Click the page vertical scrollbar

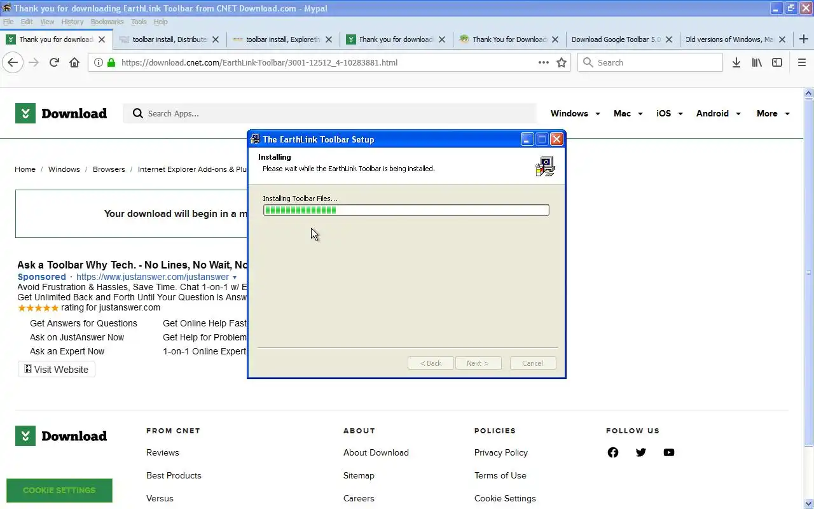tap(809, 272)
